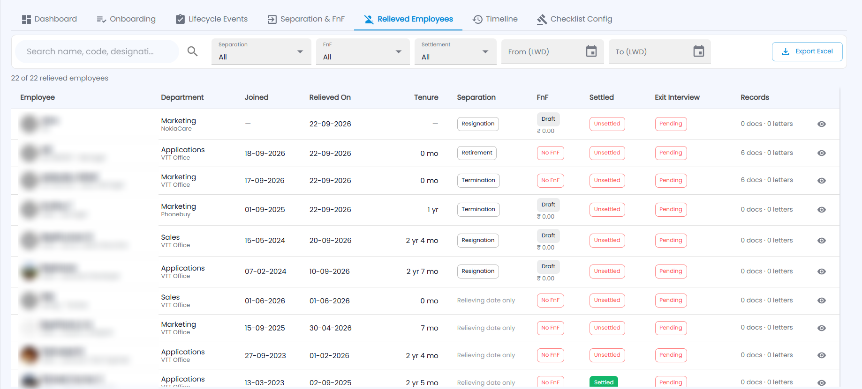Viewport: 862px width, 389px height.
Task: Click the Retirement separation badge
Action: (476, 153)
